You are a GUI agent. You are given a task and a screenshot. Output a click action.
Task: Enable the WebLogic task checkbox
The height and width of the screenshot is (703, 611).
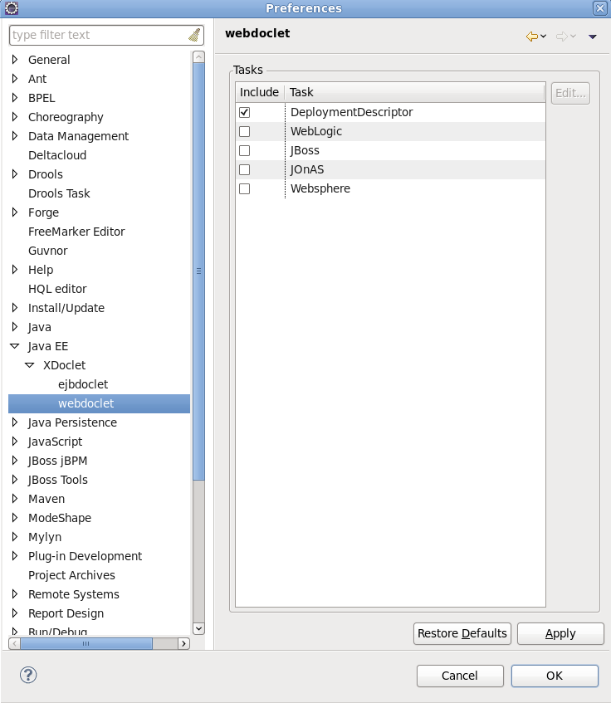(x=245, y=131)
